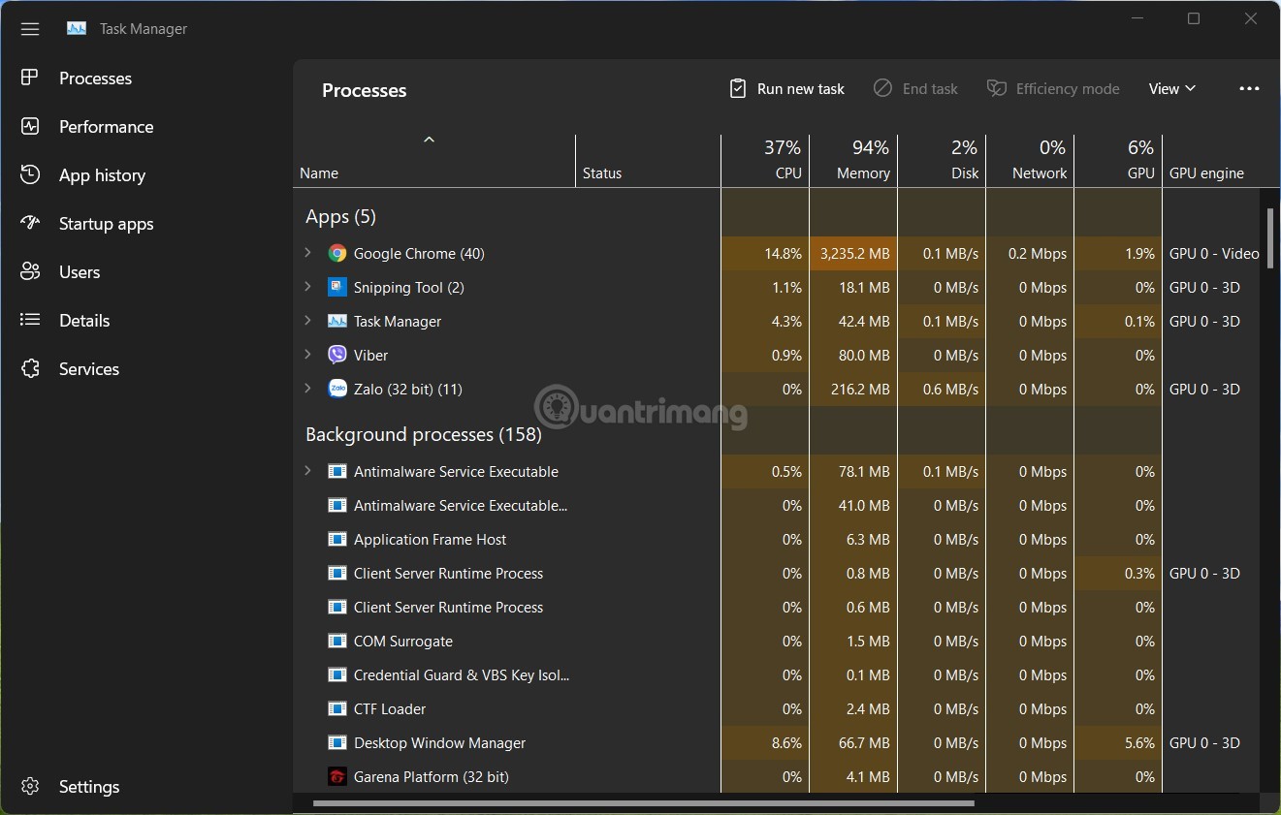Go to the Processes page

[x=95, y=78]
